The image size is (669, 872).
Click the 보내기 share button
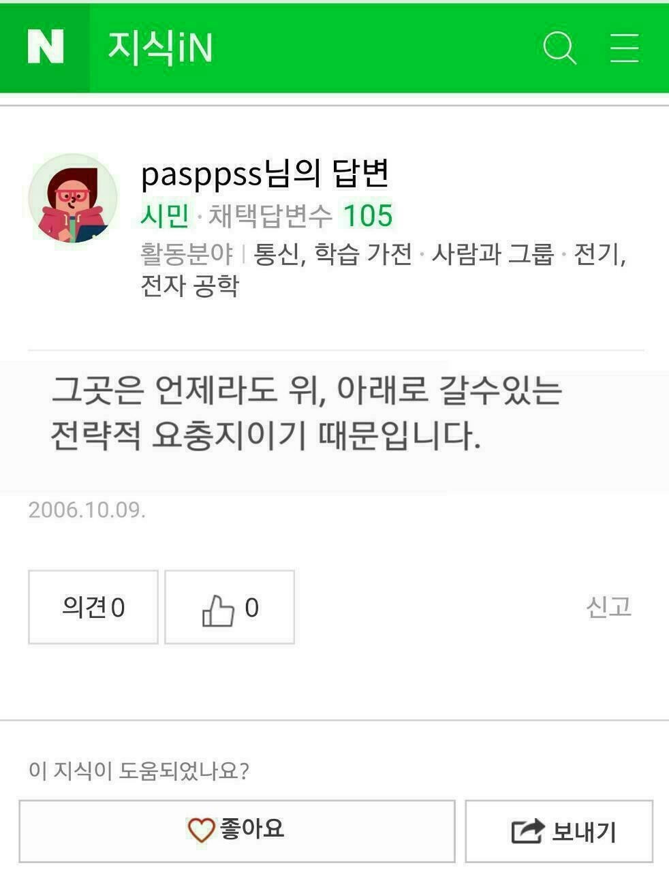point(559,831)
